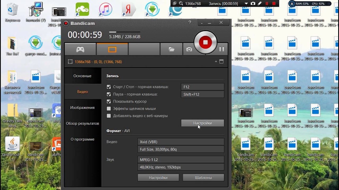Screen dimensions: 339x190
Task: Open the output folder icon in Bandicam
Action: pos(171,49)
